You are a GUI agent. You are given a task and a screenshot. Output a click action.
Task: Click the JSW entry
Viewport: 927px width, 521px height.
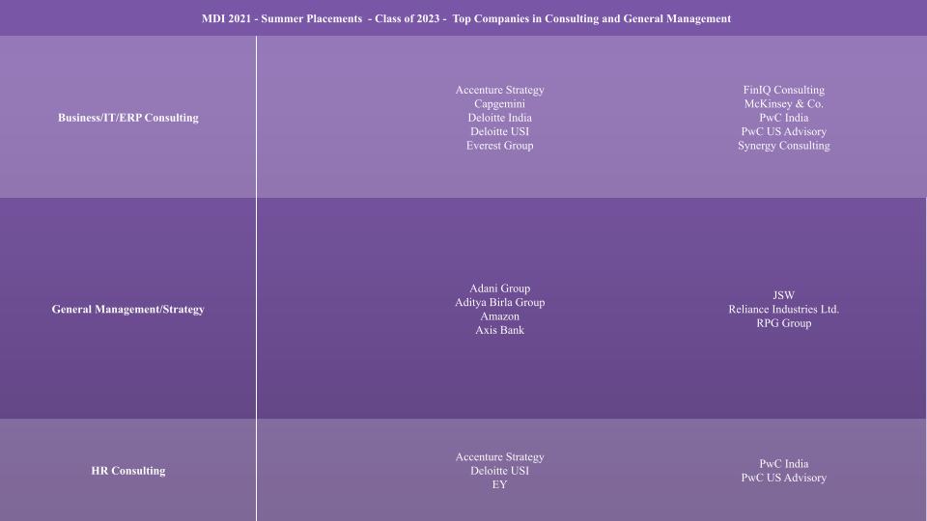point(784,295)
